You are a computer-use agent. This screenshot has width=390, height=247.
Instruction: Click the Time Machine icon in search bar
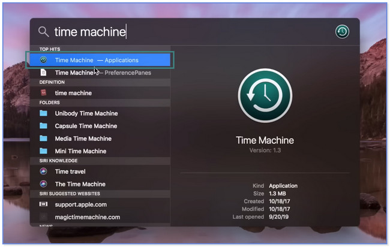[x=342, y=32]
